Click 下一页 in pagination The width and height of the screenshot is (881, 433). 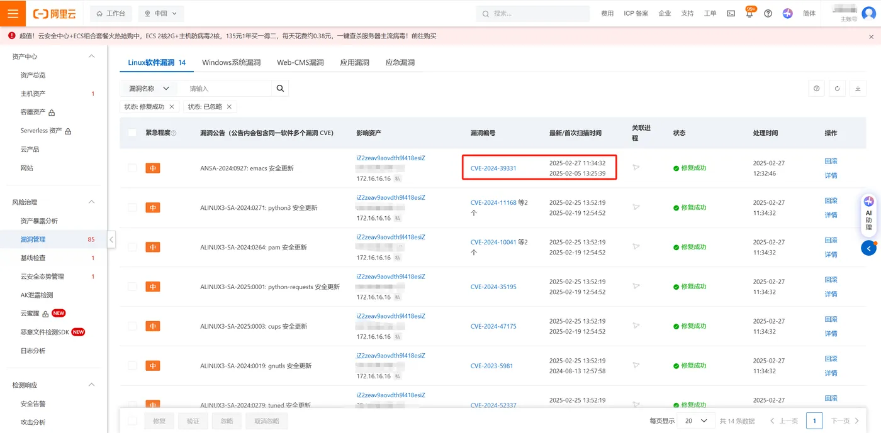pyautogui.click(x=845, y=420)
